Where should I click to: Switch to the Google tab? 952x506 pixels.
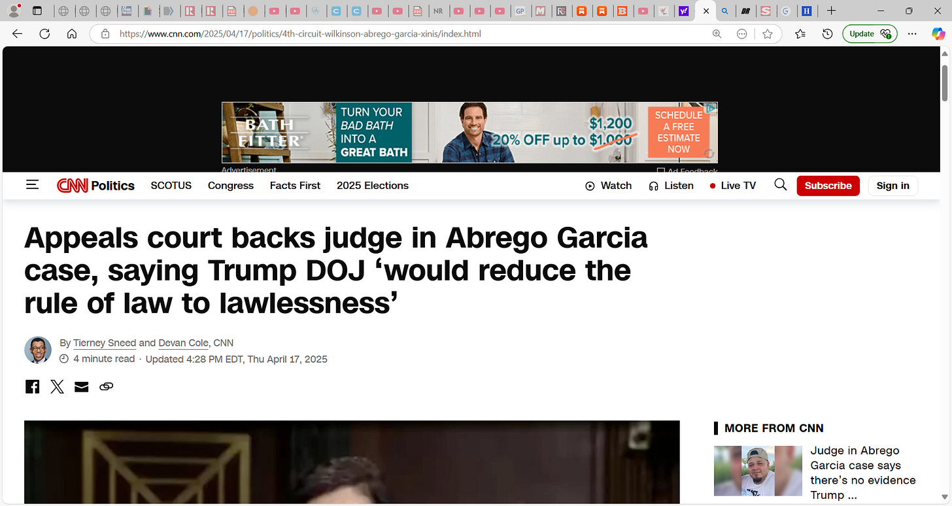point(785,11)
